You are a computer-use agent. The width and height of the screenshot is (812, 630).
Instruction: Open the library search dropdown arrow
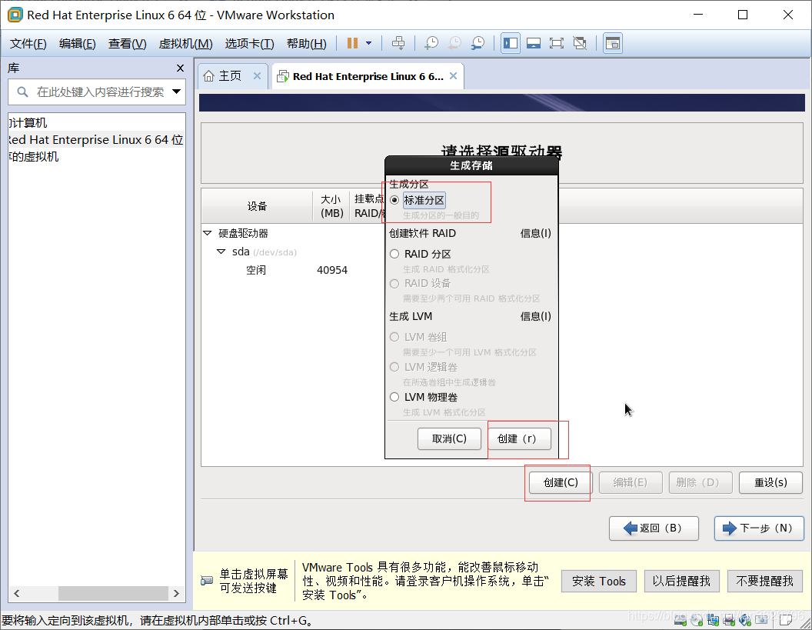tap(176, 92)
